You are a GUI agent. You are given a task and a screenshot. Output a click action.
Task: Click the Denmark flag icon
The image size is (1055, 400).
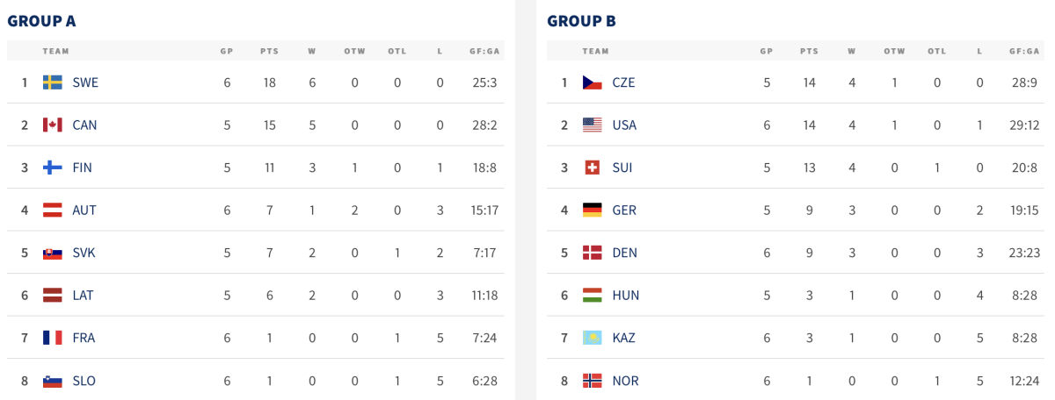[x=593, y=253]
